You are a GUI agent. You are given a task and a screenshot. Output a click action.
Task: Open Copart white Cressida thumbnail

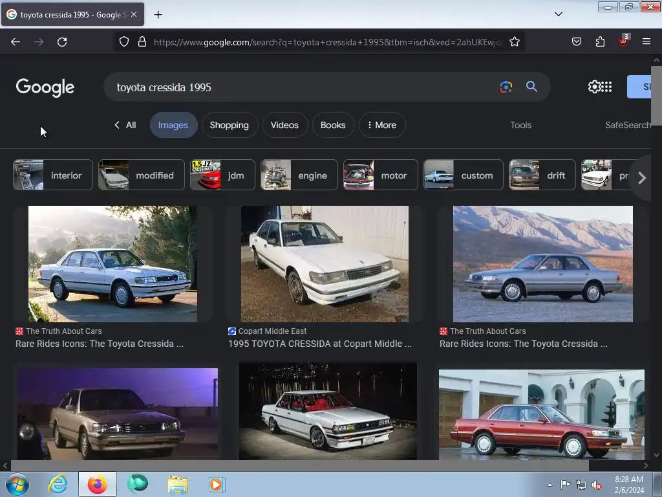click(325, 264)
